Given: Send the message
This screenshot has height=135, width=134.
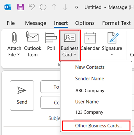Looking at the screenshot, I should point(22,95).
